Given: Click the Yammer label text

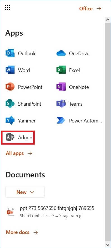Looking at the screenshot, I should point(27,121).
